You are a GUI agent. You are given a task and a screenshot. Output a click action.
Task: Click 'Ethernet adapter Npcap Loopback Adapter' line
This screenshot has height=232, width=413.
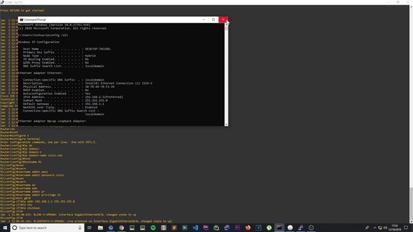click(52, 121)
